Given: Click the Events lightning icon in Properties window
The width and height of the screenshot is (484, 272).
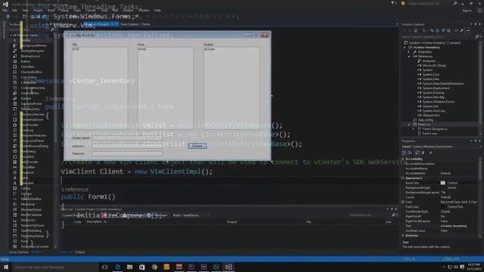Looking at the screenshot, I should [423, 153].
